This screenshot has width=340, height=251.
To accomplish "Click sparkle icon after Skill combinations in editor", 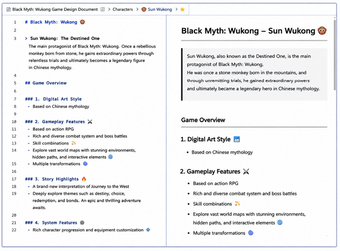I will pos(74,143).
